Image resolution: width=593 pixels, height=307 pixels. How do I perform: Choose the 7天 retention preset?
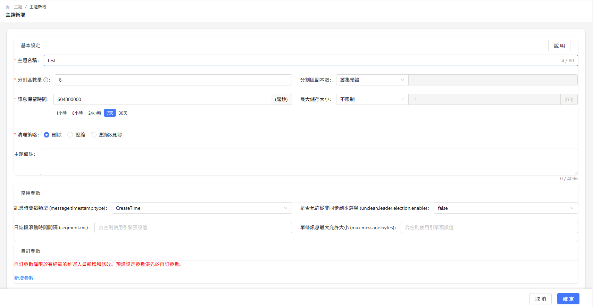pos(110,113)
